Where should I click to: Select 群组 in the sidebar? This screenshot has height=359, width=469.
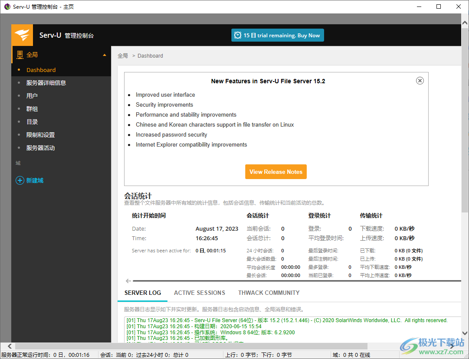tap(32, 109)
